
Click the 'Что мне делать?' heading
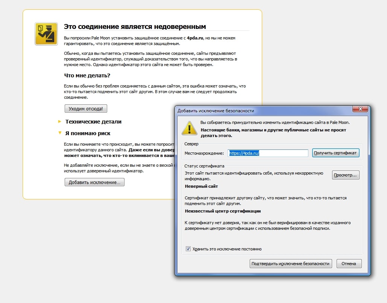tap(87, 75)
